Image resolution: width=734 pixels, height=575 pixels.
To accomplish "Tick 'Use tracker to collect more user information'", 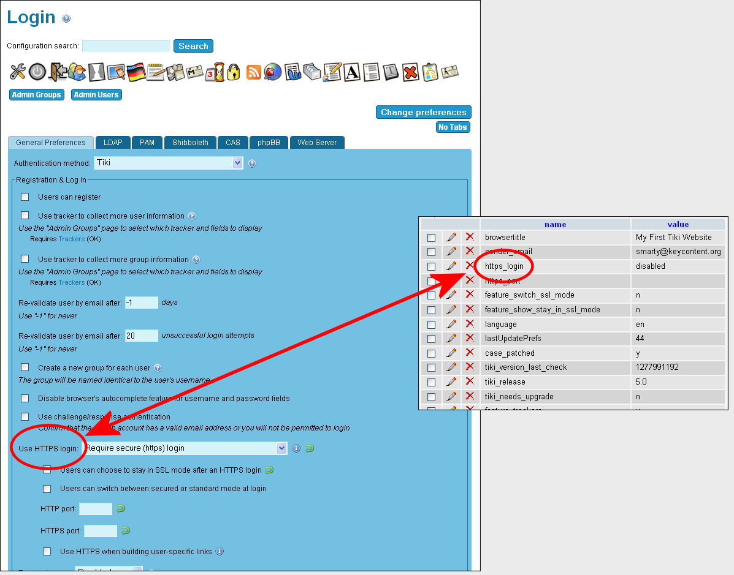I will click(25, 216).
